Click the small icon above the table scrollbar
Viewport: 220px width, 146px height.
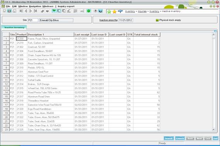[x=215, y=31]
